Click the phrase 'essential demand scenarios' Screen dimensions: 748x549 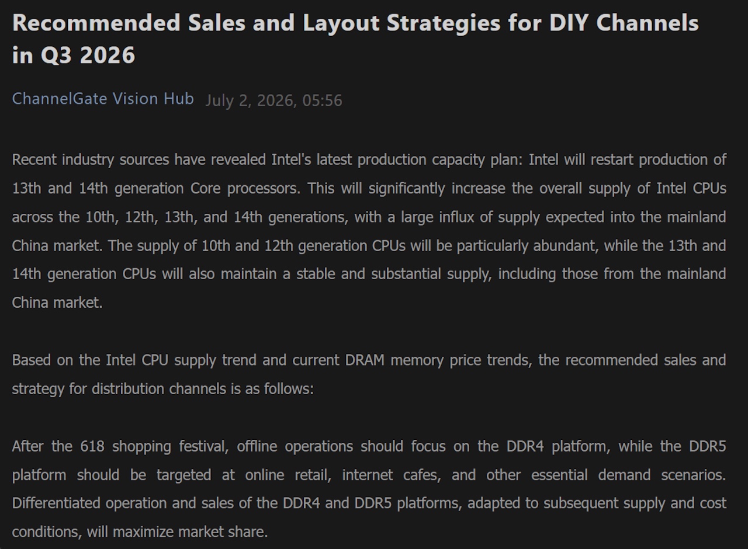628,475
